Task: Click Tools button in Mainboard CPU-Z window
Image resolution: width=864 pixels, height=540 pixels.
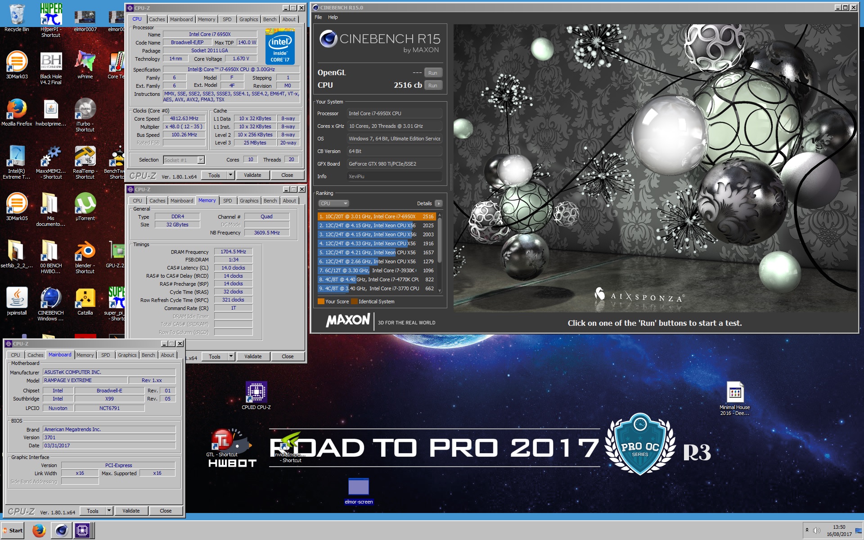Action: 93,511
